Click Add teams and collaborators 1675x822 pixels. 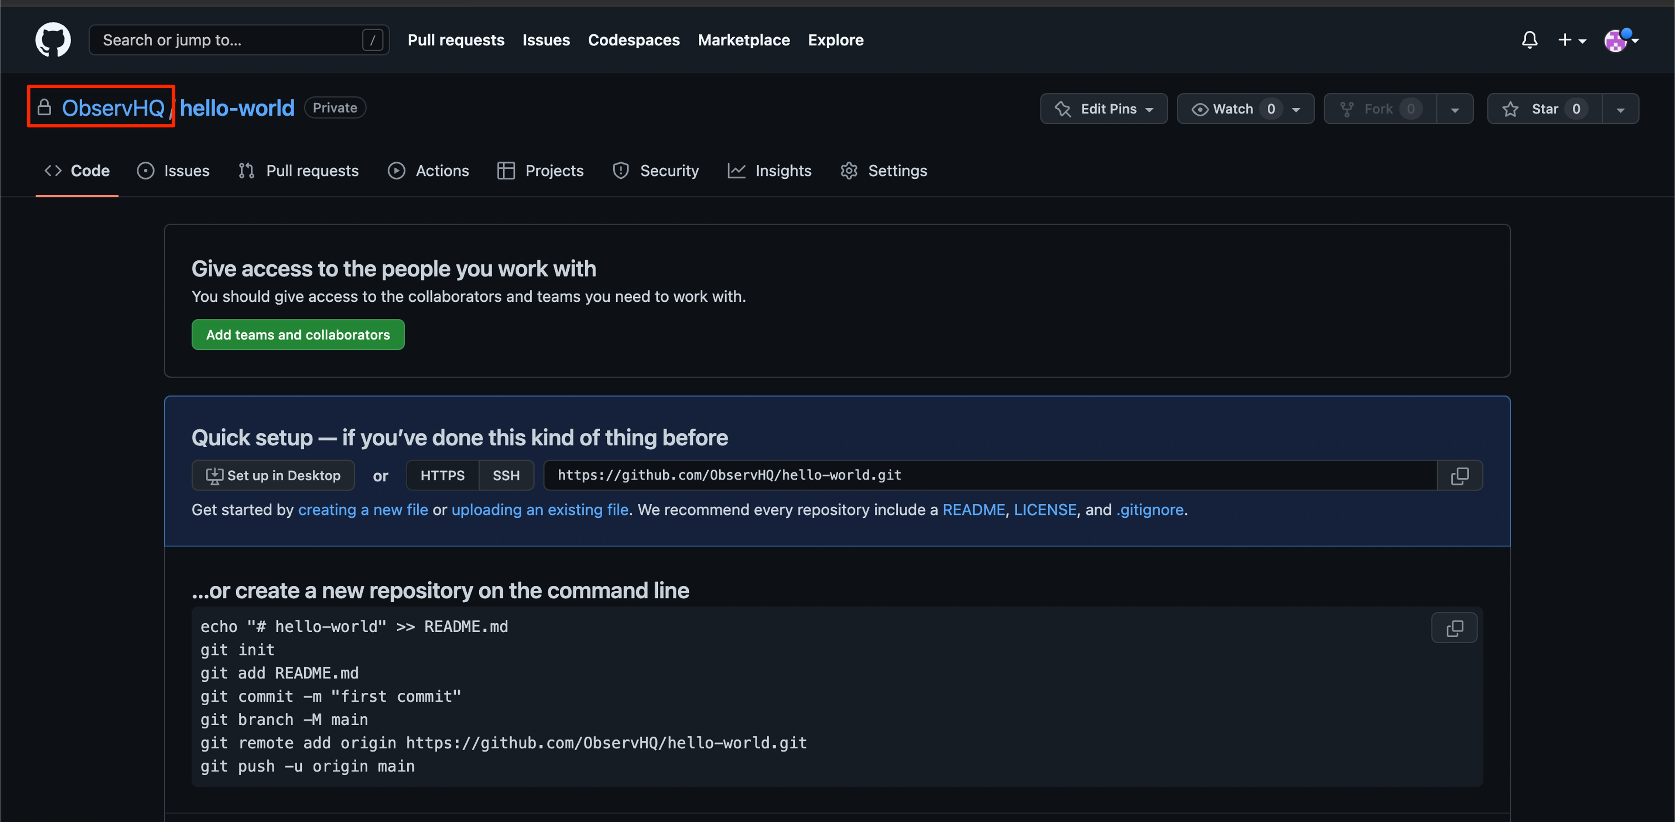click(x=298, y=334)
